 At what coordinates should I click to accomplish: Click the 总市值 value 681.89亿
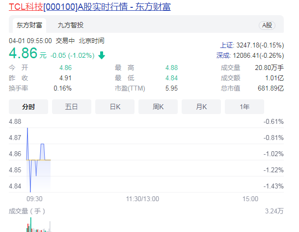pos(271,88)
